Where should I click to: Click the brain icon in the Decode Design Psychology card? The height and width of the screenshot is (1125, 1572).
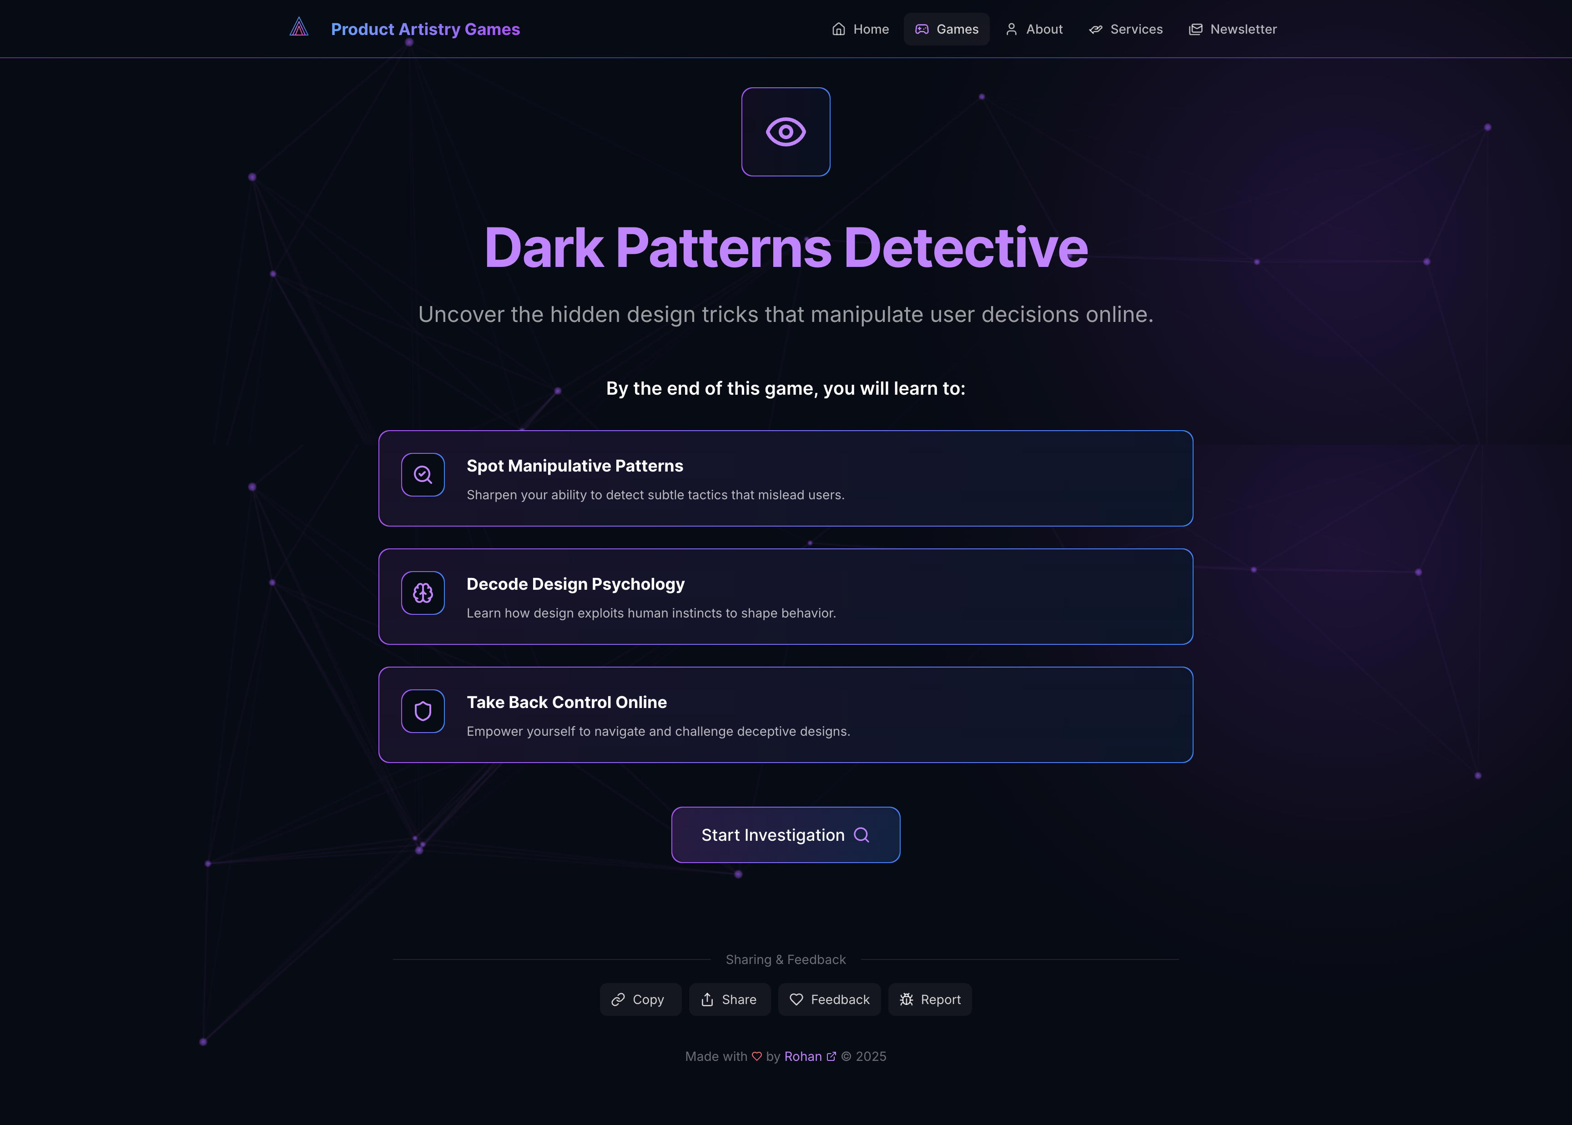click(x=423, y=593)
